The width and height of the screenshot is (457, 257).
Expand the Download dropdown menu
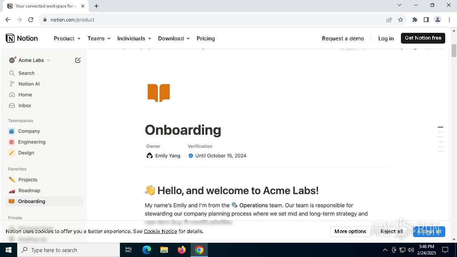(174, 39)
